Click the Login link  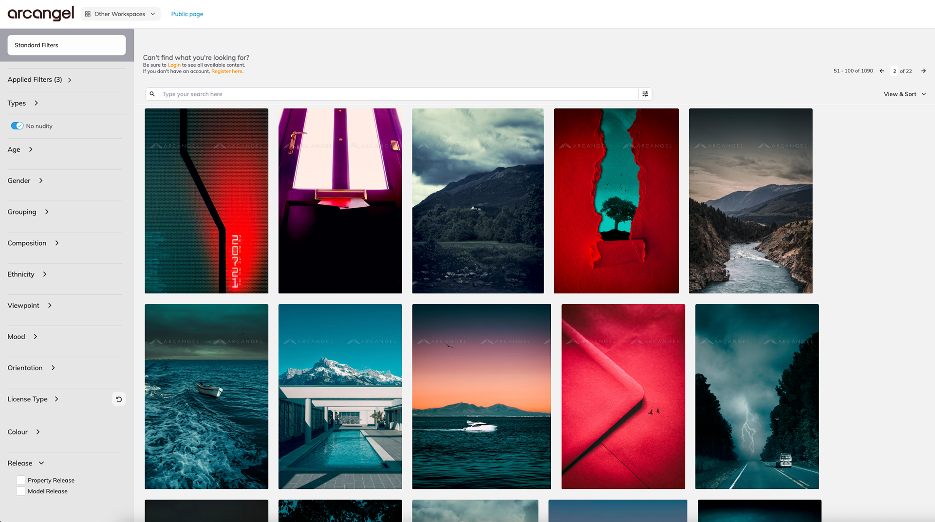(x=174, y=65)
